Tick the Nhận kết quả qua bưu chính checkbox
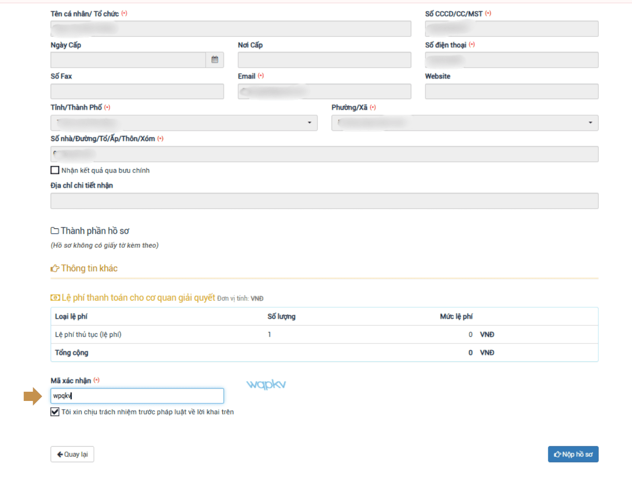632x486 pixels. [55, 170]
